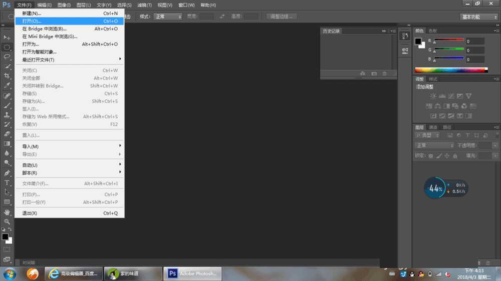Select the Horizontal Type tool
The width and height of the screenshot is (501, 281).
[7, 183]
